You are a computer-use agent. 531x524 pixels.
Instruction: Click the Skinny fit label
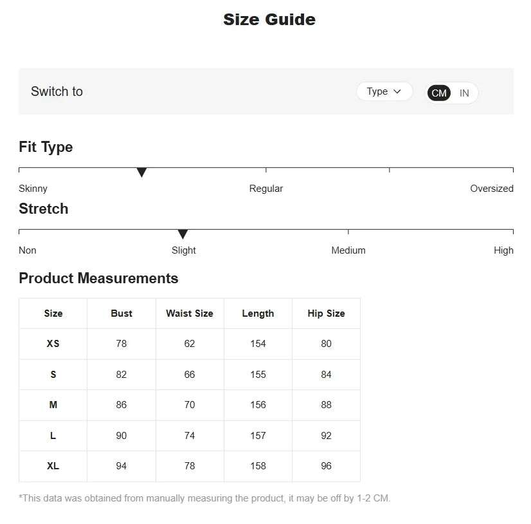33,189
